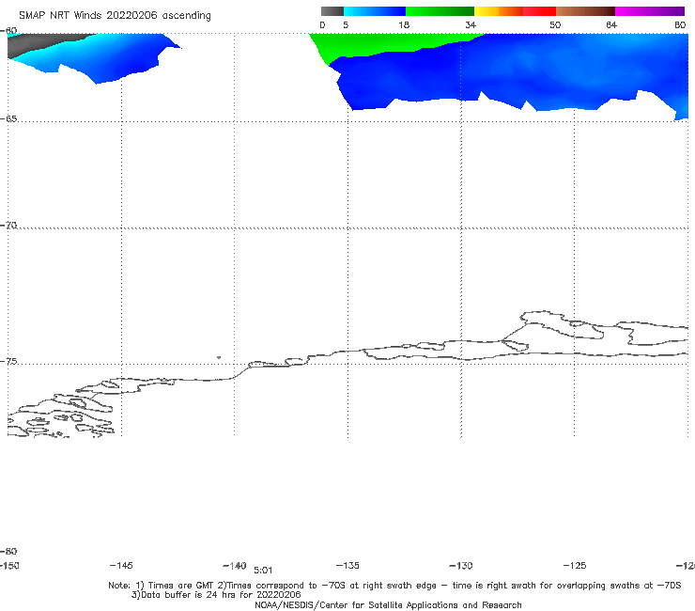Click the color bar label '50'
The height and width of the screenshot is (611, 695).
pyautogui.click(x=555, y=24)
